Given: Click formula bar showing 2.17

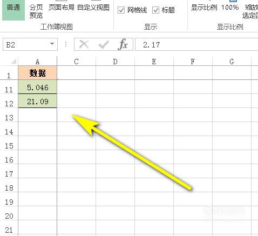Looking at the screenshot, I should tap(196, 44).
